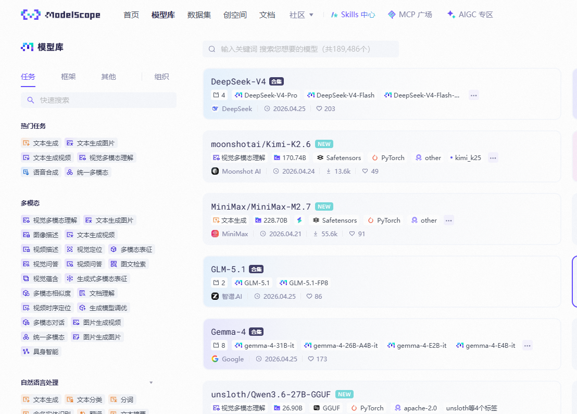Open 文档 in top navigation
This screenshot has height=414, width=577.
(267, 15)
